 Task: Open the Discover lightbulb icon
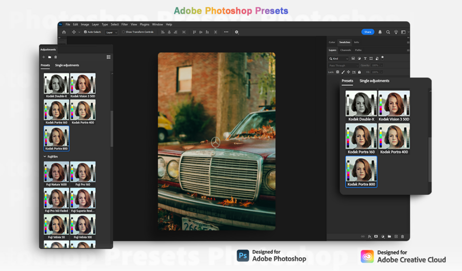[x=396, y=32]
